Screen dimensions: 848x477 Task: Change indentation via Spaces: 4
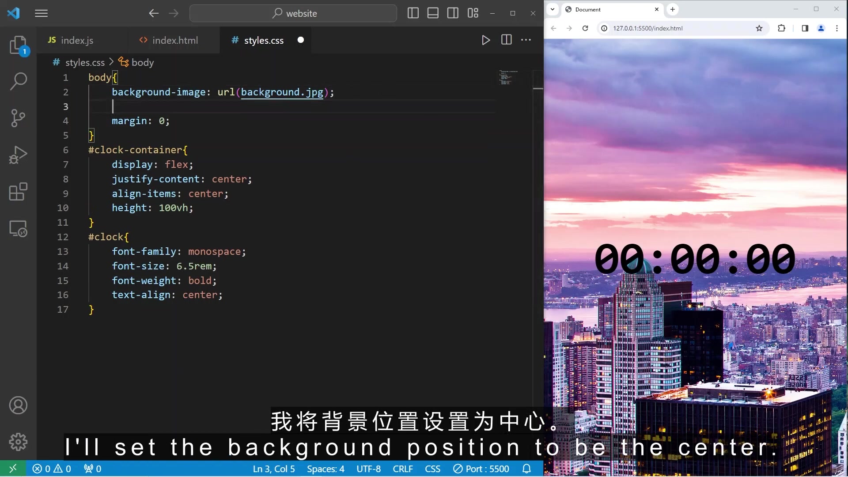click(326, 469)
